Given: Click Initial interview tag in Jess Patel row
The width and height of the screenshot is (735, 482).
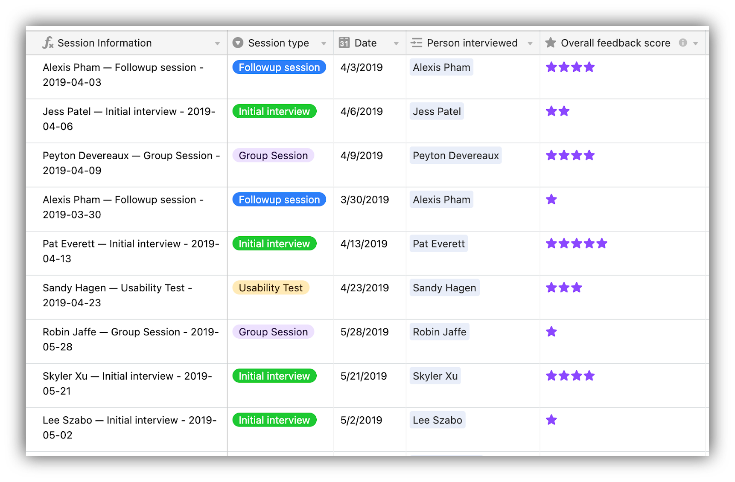Looking at the screenshot, I should tap(274, 111).
